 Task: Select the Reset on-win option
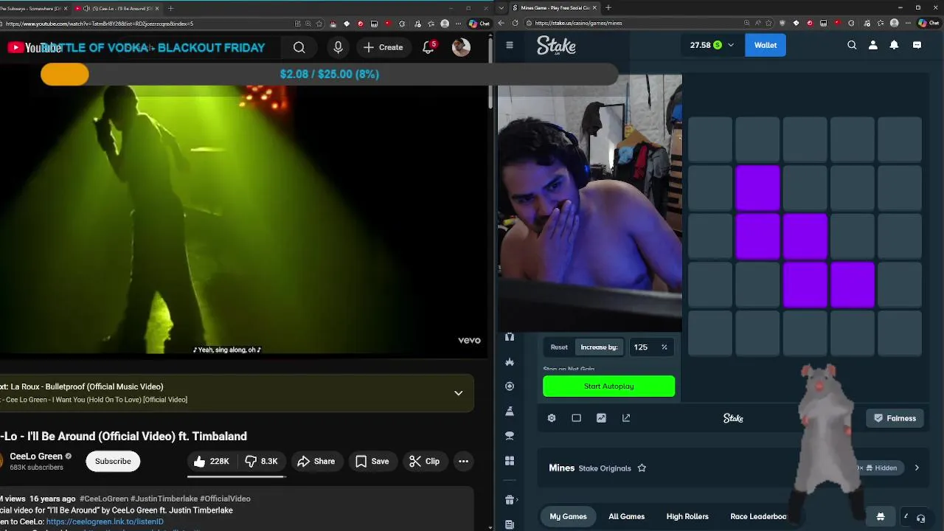coord(559,347)
